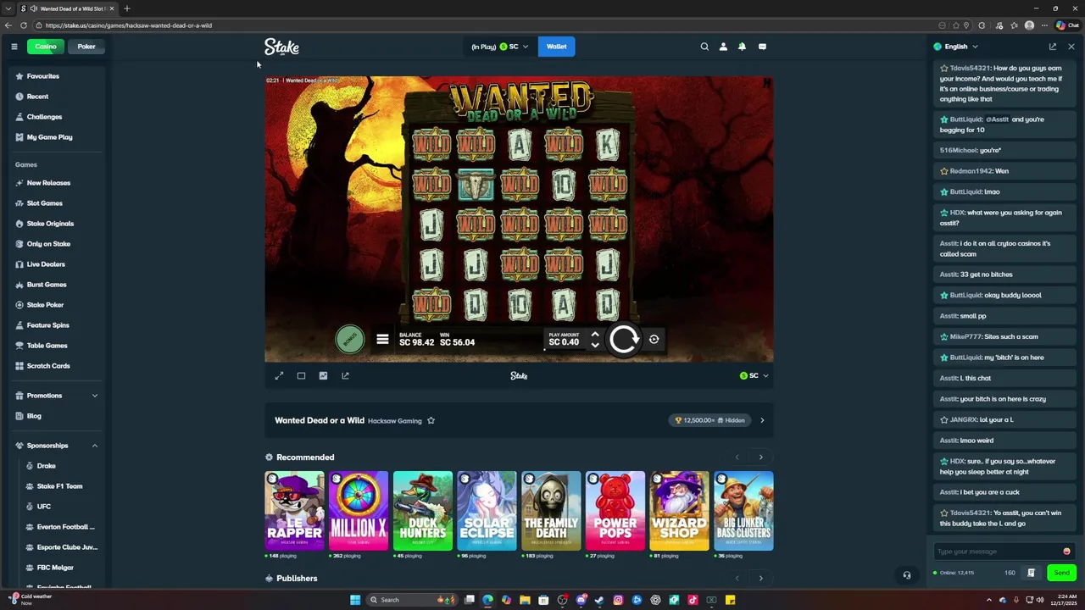The image size is (1085, 610).
Task: Favourite Wanted Dead or a Wild star
Action: pyautogui.click(x=431, y=420)
